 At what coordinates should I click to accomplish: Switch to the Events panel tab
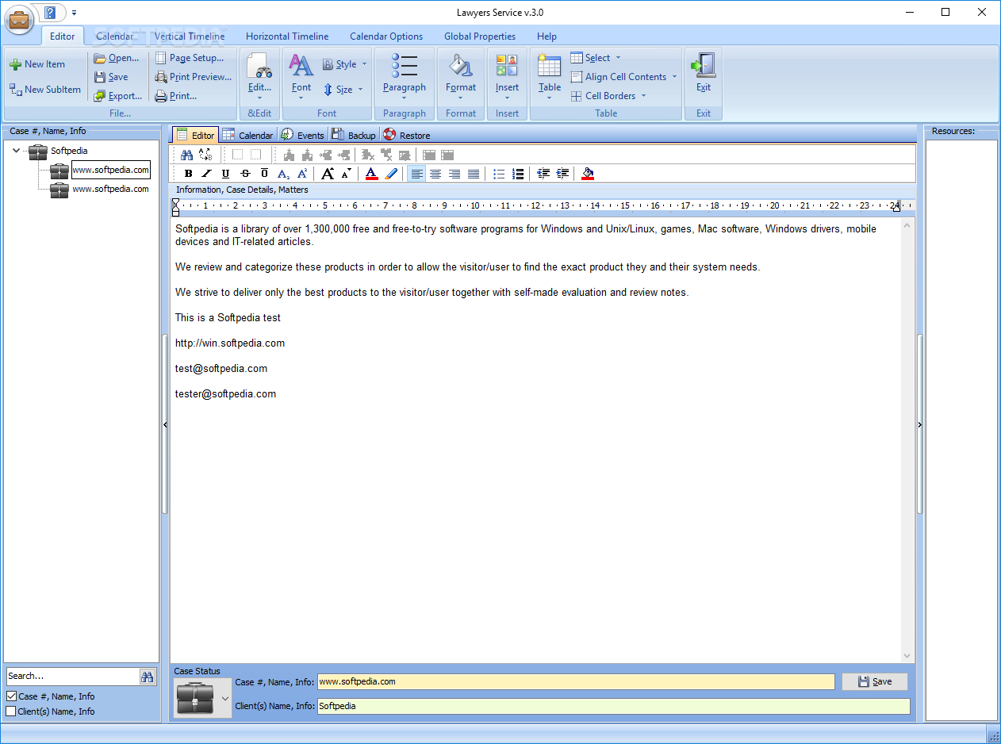pyautogui.click(x=302, y=135)
